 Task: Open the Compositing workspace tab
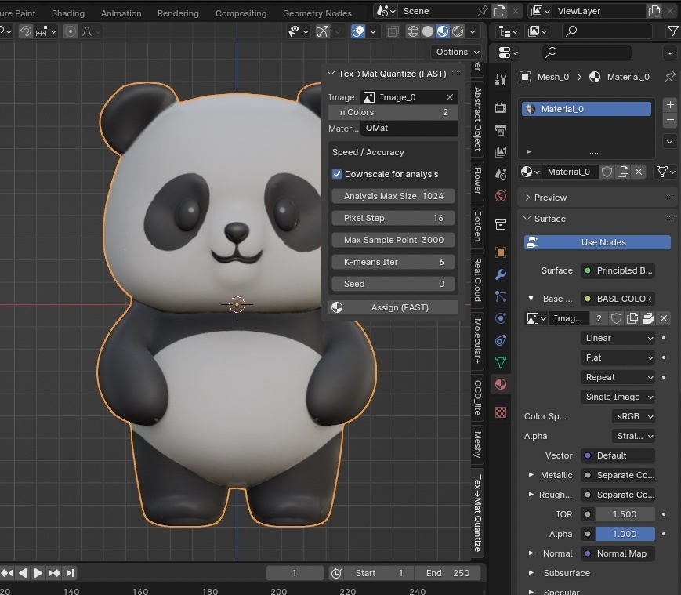[241, 13]
